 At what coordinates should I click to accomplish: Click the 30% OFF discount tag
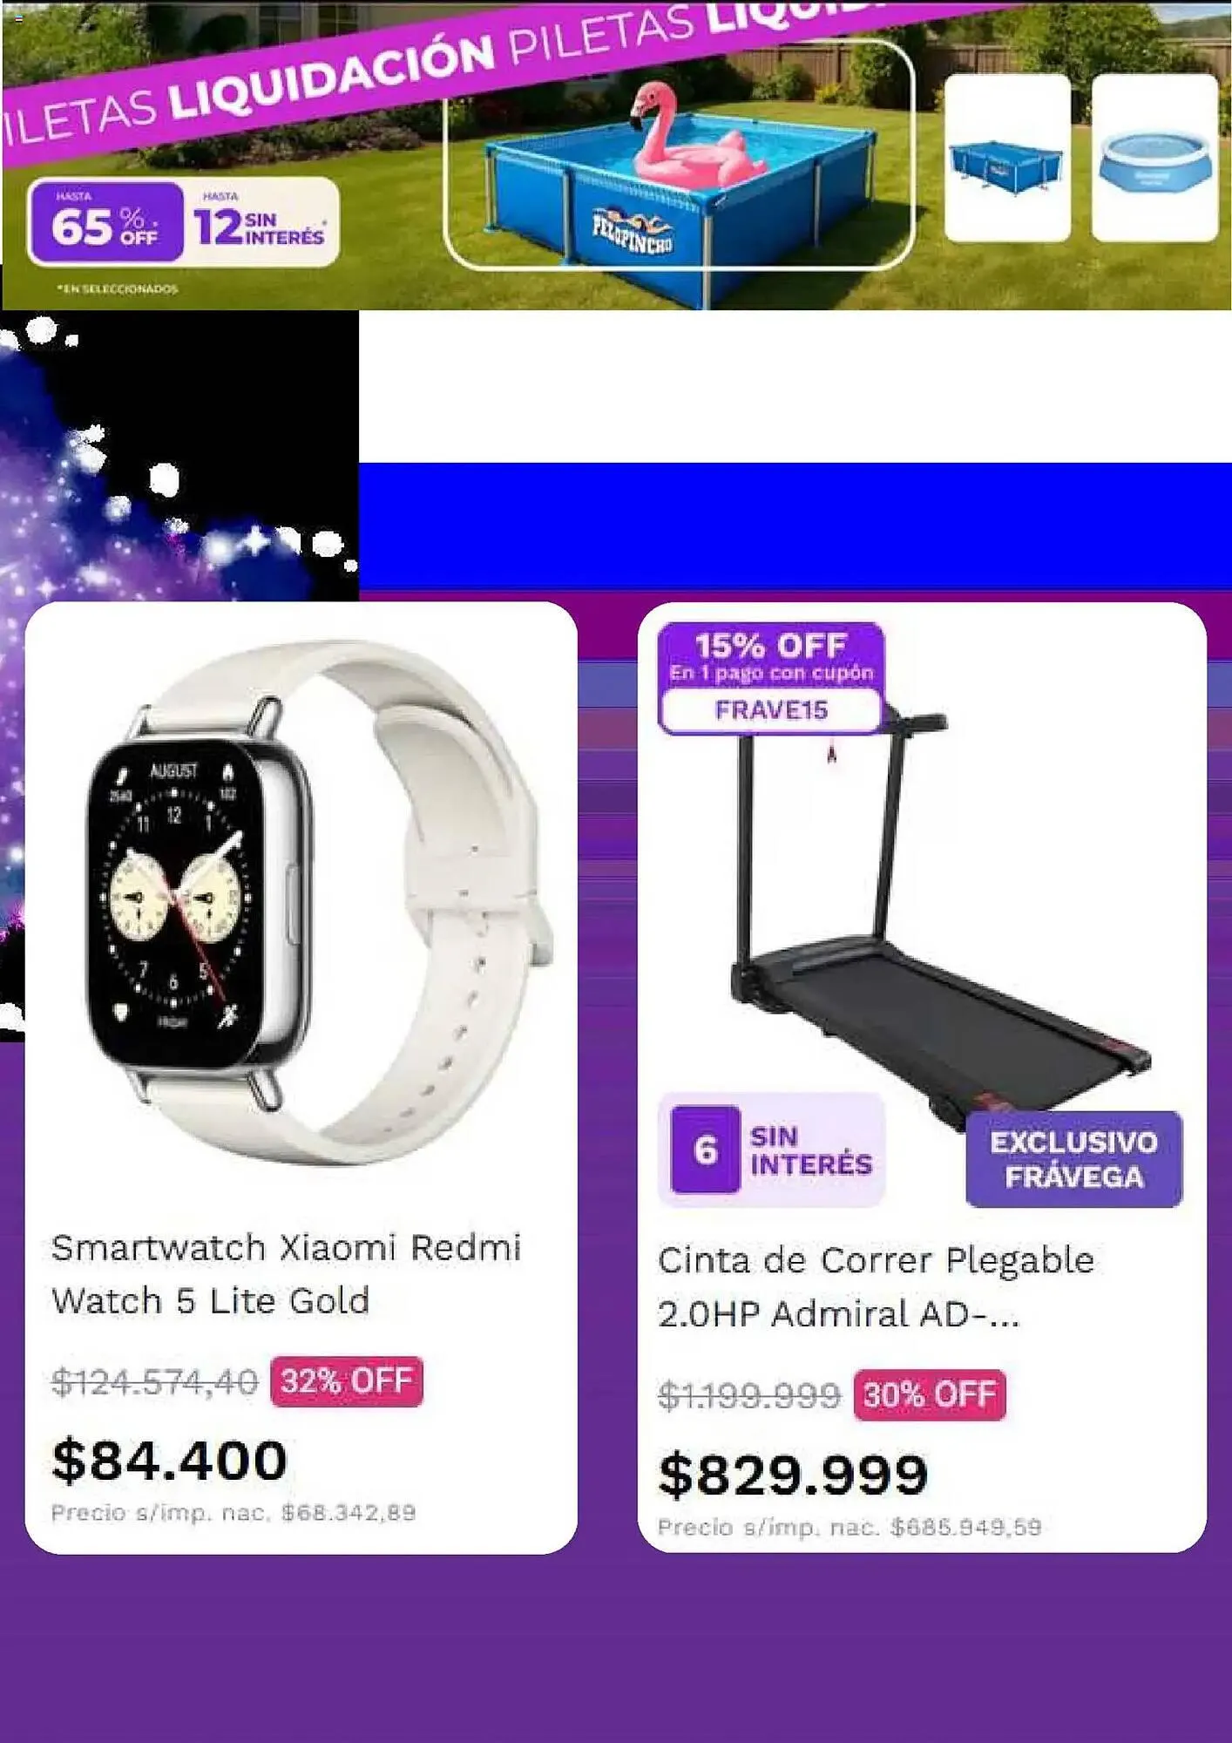pyautogui.click(x=930, y=1394)
